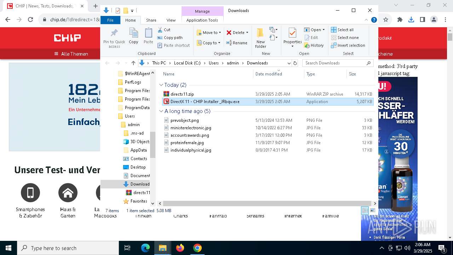The height and width of the screenshot is (255, 453).
Task: Sort by Date modified column header
Action: click(279, 74)
